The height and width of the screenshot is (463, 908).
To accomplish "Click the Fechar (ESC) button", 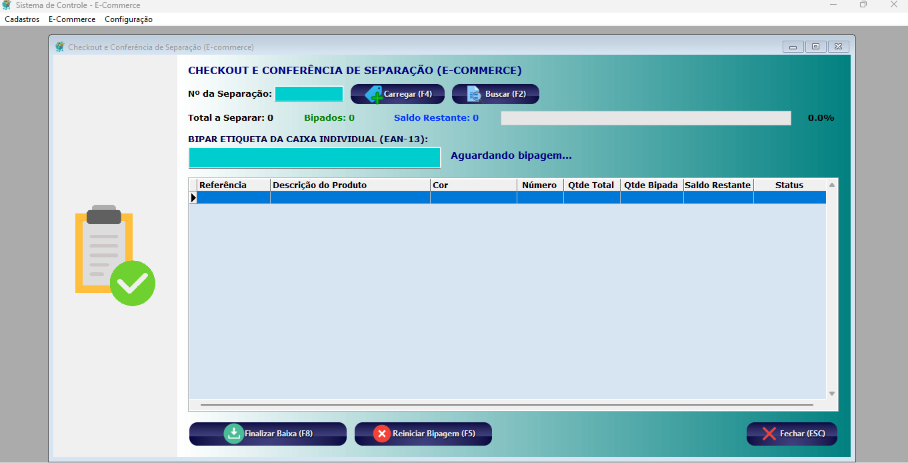I will coord(792,434).
